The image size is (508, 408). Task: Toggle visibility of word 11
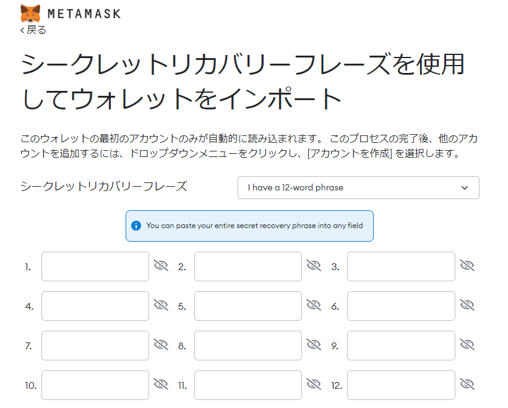pos(314,384)
